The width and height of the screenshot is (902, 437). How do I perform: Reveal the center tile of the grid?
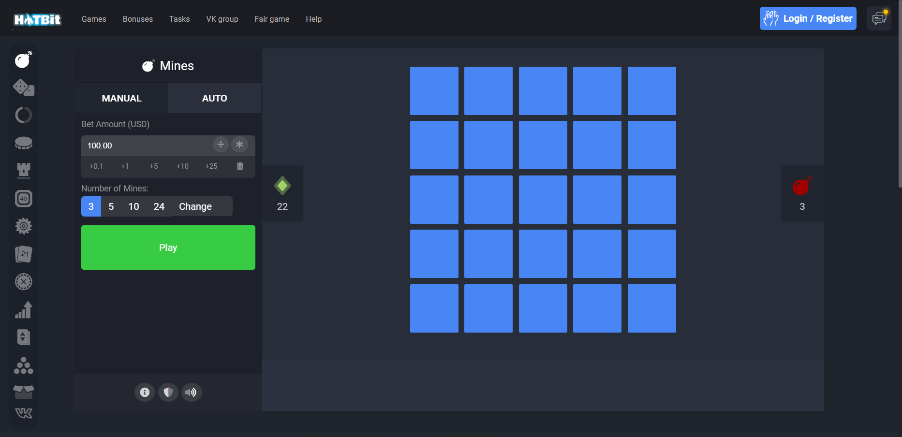coord(543,200)
